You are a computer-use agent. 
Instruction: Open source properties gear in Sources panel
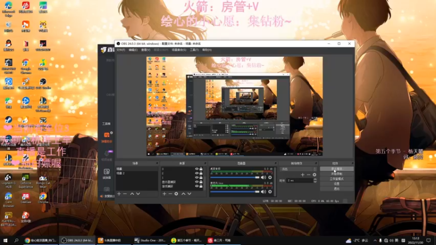click(x=176, y=194)
